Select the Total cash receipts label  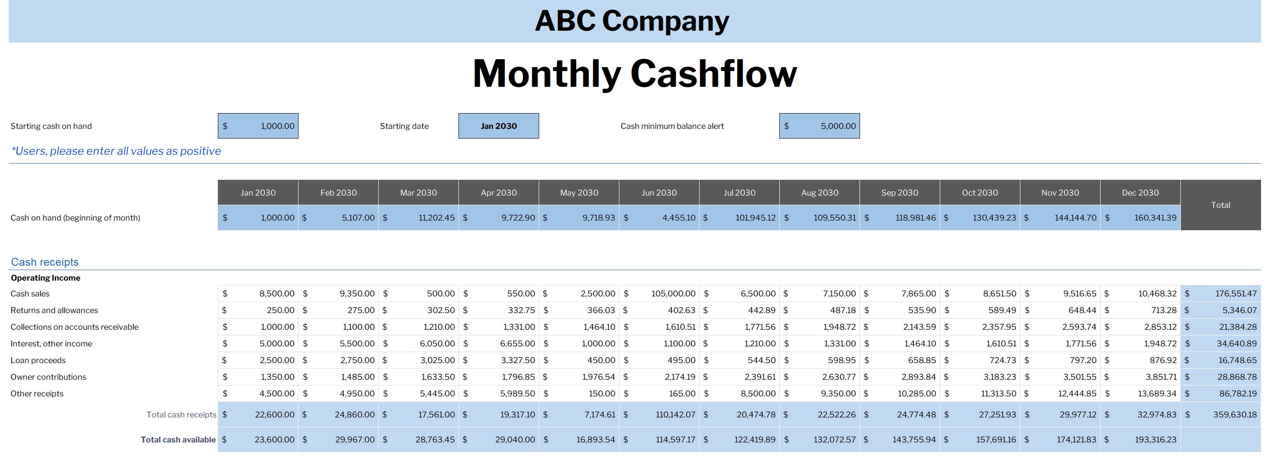click(x=181, y=414)
